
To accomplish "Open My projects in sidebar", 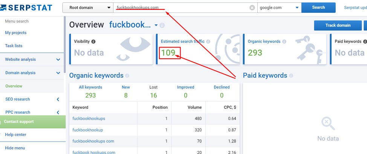I will coord(16,33).
